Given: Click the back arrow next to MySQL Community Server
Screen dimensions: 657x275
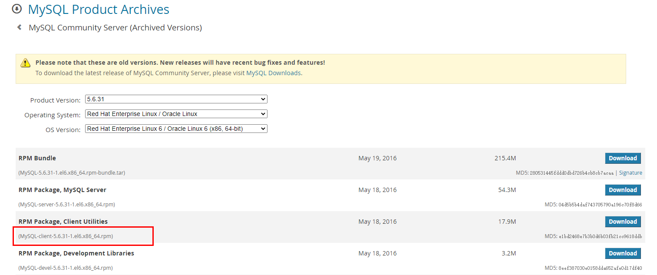Looking at the screenshot, I should click(20, 27).
